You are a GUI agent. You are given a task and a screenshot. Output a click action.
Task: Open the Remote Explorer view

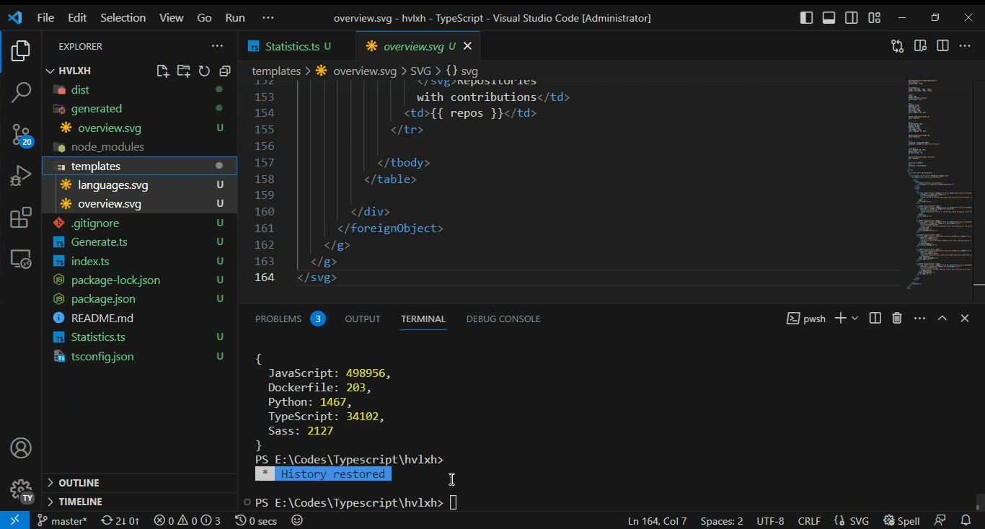21,258
